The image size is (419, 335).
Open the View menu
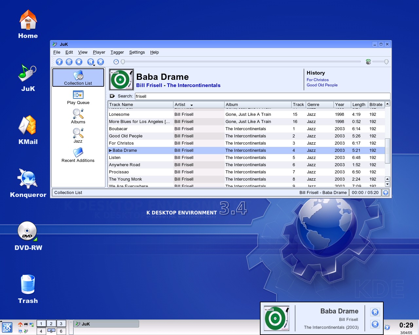coord(83,52)
